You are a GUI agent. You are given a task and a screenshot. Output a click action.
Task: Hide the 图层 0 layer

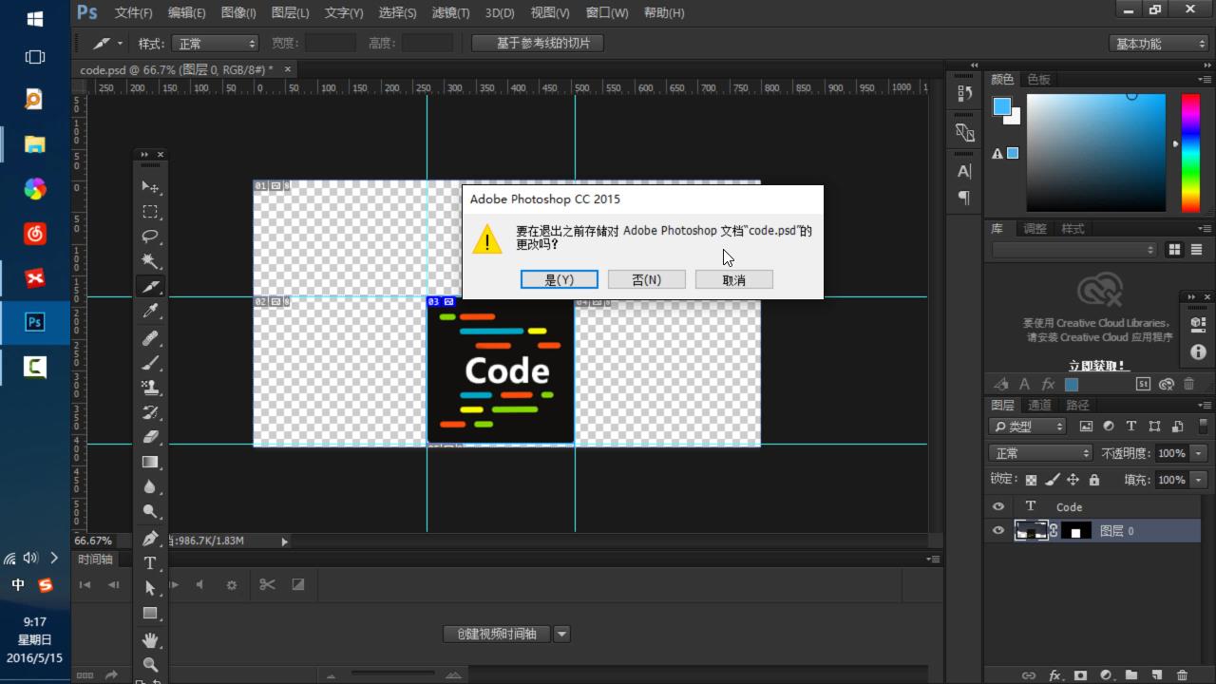click(x=997, y=531)
